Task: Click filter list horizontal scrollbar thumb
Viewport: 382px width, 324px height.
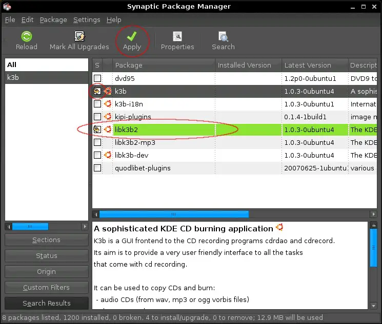Action: point(30,227)
